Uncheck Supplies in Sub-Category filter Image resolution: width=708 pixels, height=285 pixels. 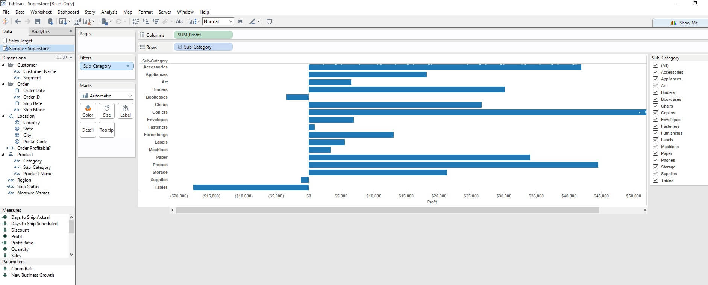point(656,174)
